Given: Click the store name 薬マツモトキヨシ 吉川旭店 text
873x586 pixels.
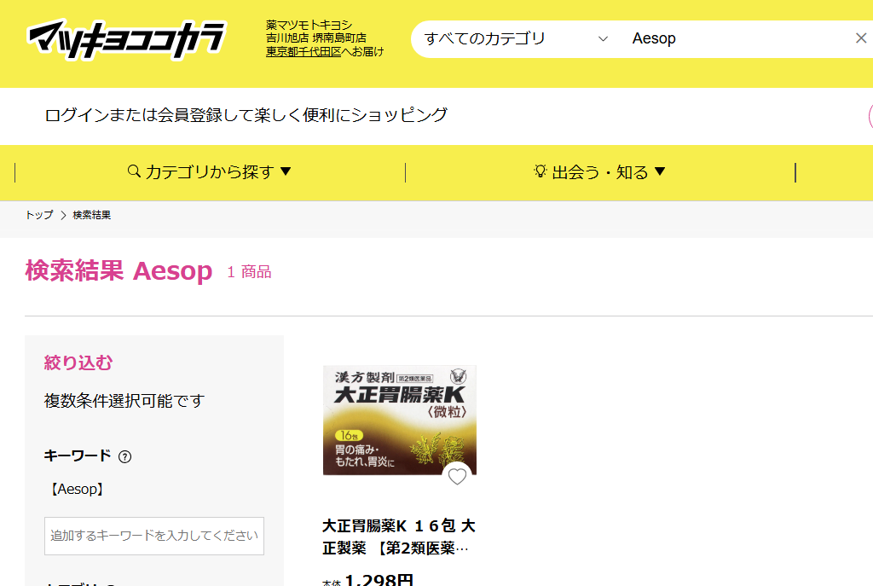Looking at the screenshot, I should coord(315,32).
